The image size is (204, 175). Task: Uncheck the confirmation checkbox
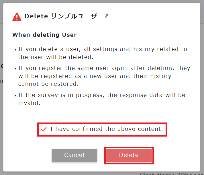44,129
